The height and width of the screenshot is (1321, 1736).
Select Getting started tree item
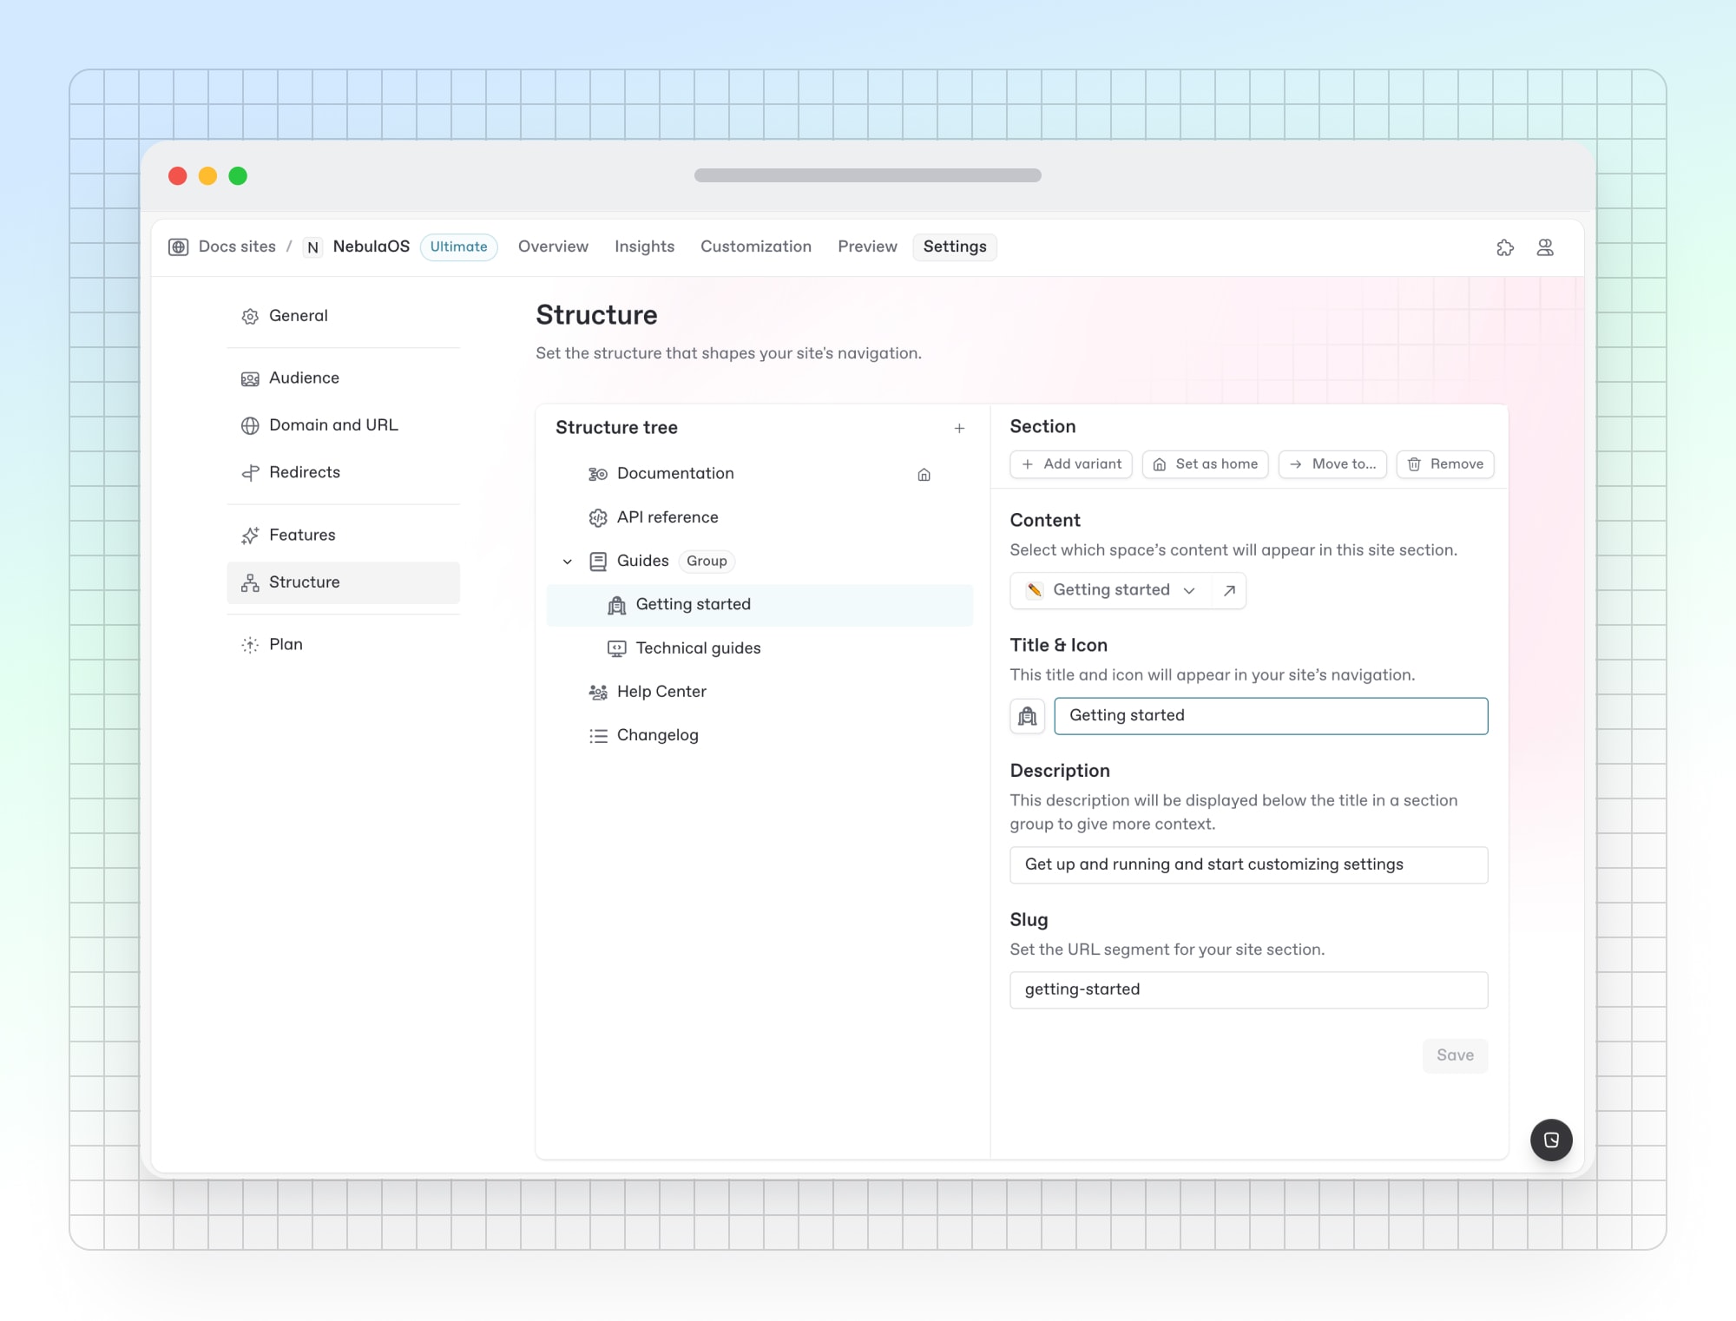point(759,605)
